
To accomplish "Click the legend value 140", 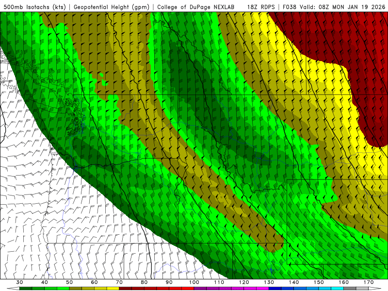I will tap(294, 282).
